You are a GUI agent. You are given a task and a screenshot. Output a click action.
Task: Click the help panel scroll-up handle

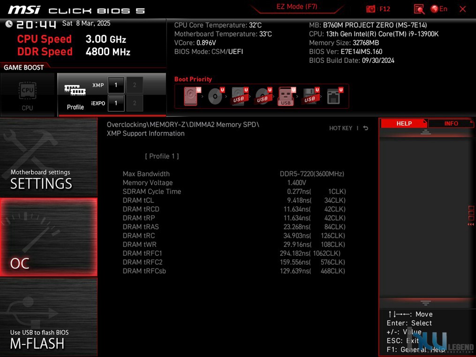pyautogui.click(x=426, y=132)
